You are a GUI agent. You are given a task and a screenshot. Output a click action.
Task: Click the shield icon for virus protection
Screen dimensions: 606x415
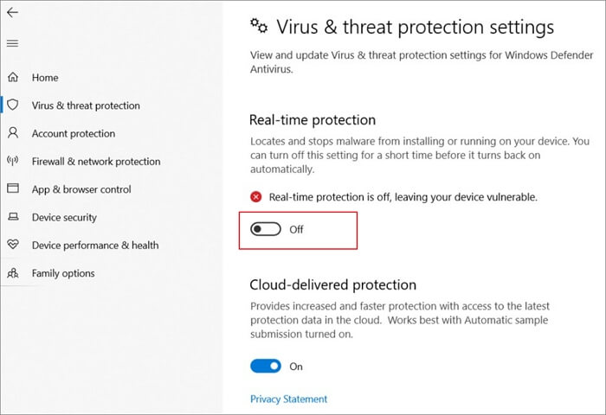[x=13, y=105]
